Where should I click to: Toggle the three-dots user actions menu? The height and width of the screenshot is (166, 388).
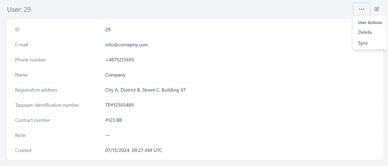pyautogui.click(x=362, y=9)
